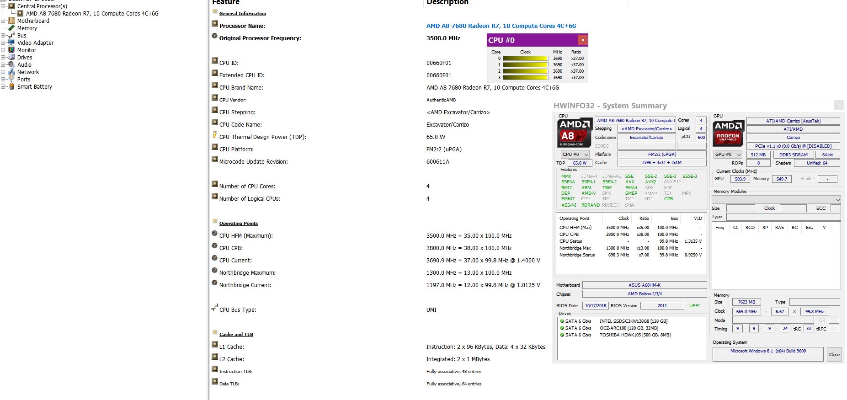Image resolution: width=847 pixels, height=400 pixels.
Task: Click the bus icon beside CPU Bus Type
Action: (x=215, y=308)
